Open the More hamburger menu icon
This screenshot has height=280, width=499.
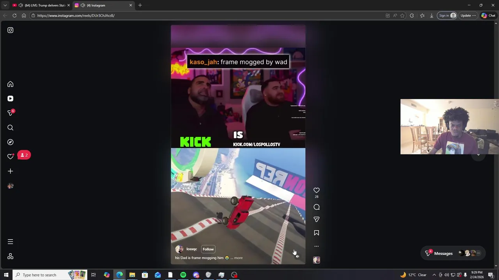(11, 242)
